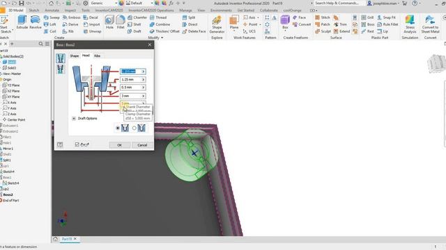Choose the Coil command
The height and width of the screenshot is (250, 446).
[x=49, y=31]
